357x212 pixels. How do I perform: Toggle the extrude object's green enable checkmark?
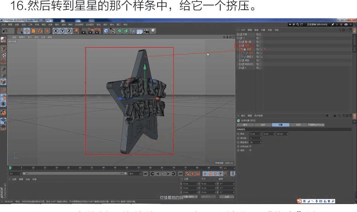[x=261, y=49]
